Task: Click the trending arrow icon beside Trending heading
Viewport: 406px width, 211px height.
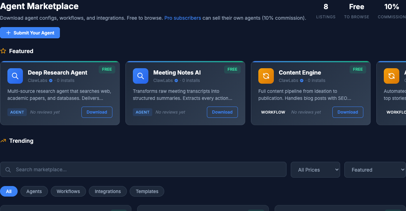Action: [x=4, y=140]
